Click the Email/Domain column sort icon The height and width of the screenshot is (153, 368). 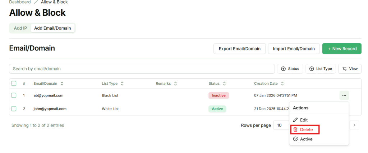coord(62,84)
